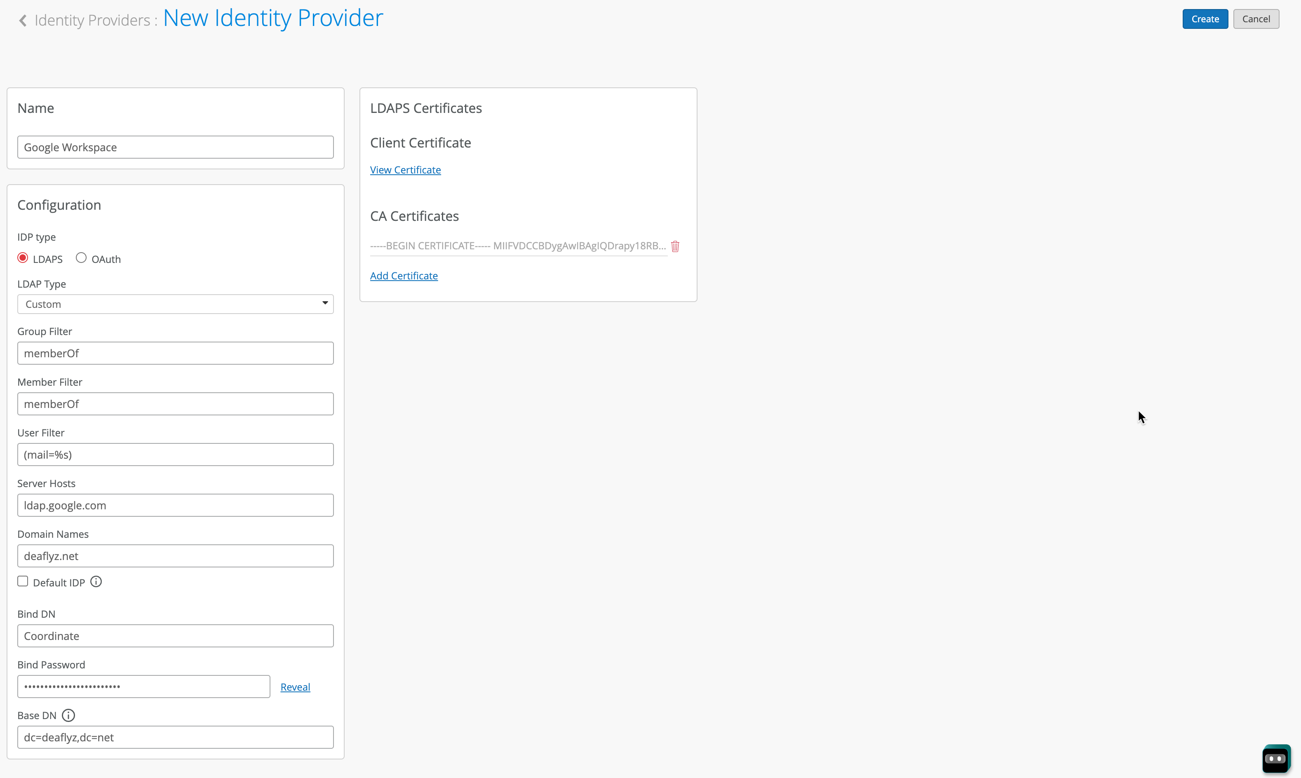Go back to Identity Providers breadcrumb
Viewport: 1301px width, 778px height.
pyautogui.click(x=92, y=21)
